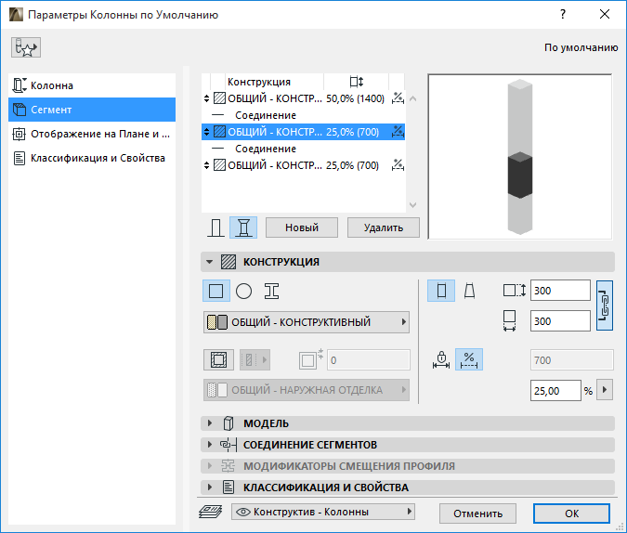This screenshot has height=533, width=627.
Task: Click the Новый button
Action: click(302, 227)
